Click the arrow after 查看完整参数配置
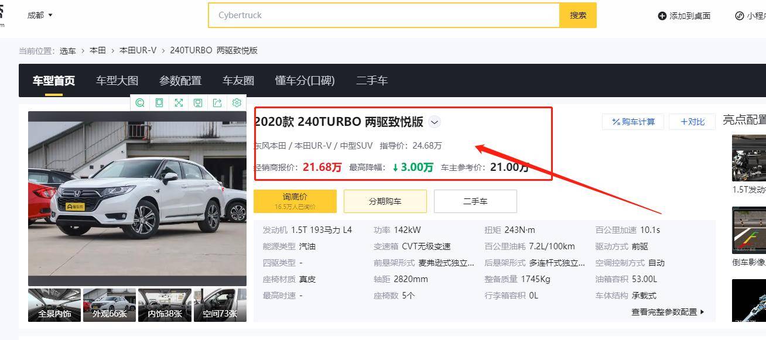766x340 pixels. [x=702, y=312]
